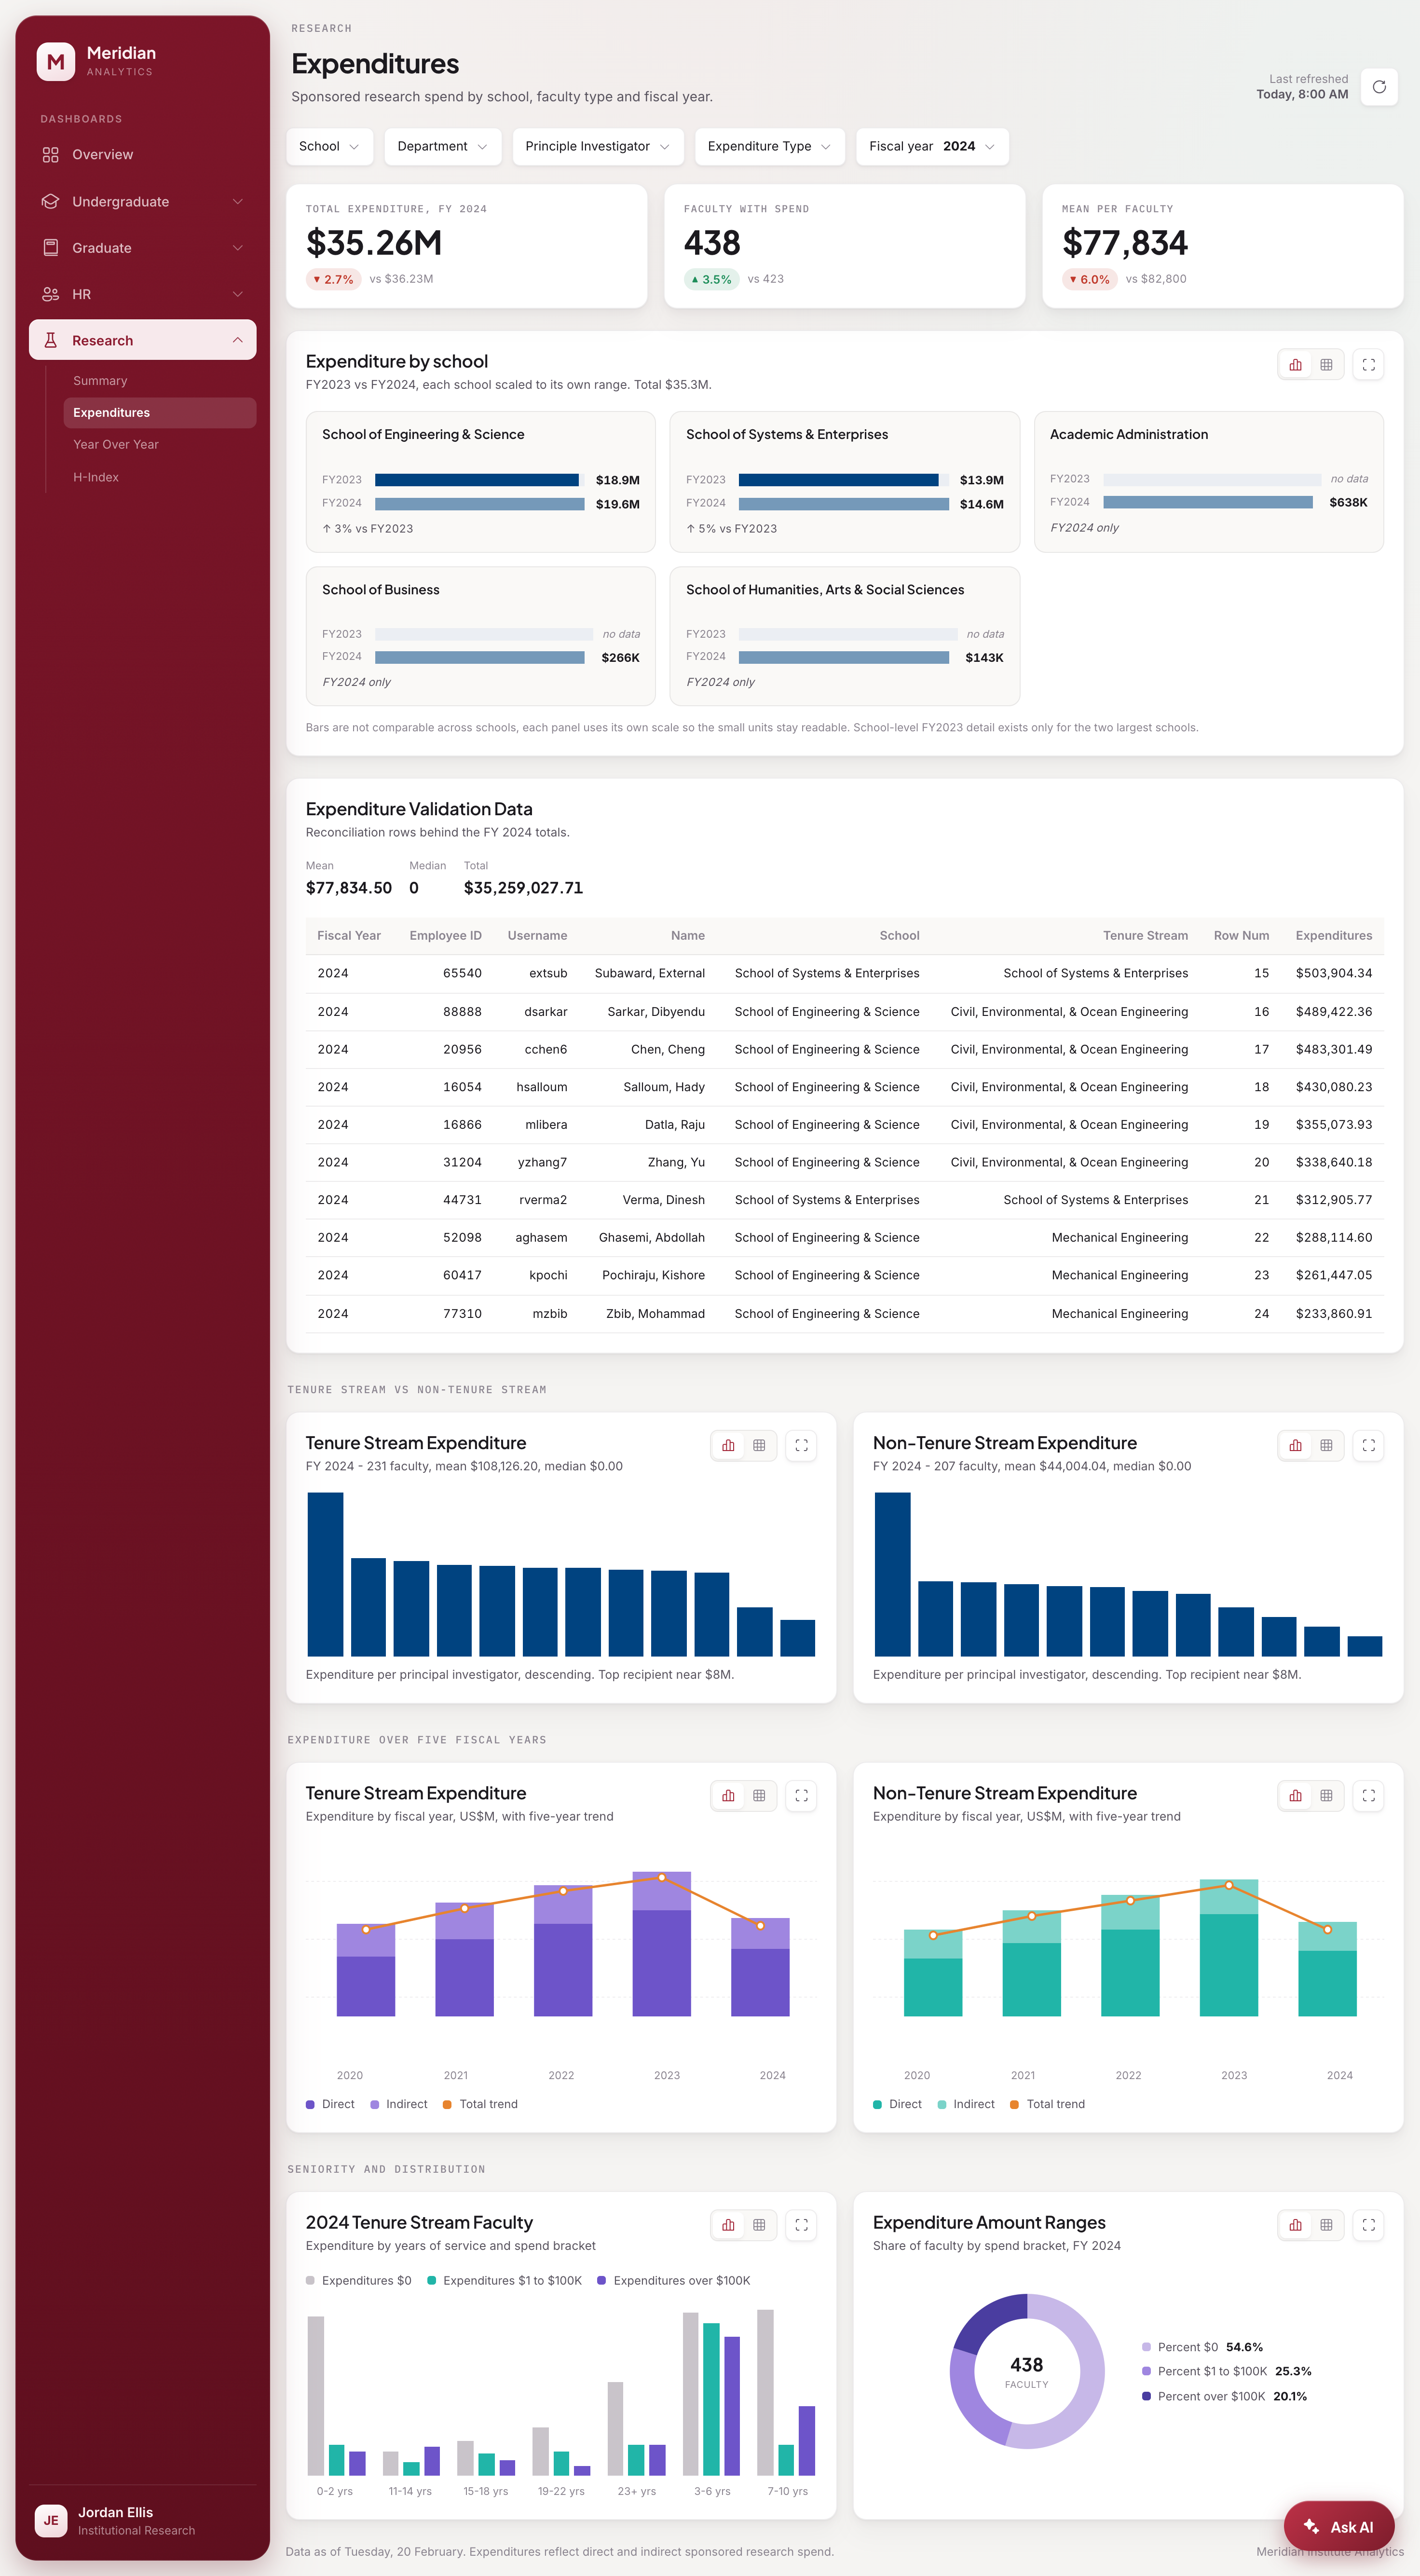Expand the Undergraduate menu section
1420x2576 pixels.
[142, 202]
